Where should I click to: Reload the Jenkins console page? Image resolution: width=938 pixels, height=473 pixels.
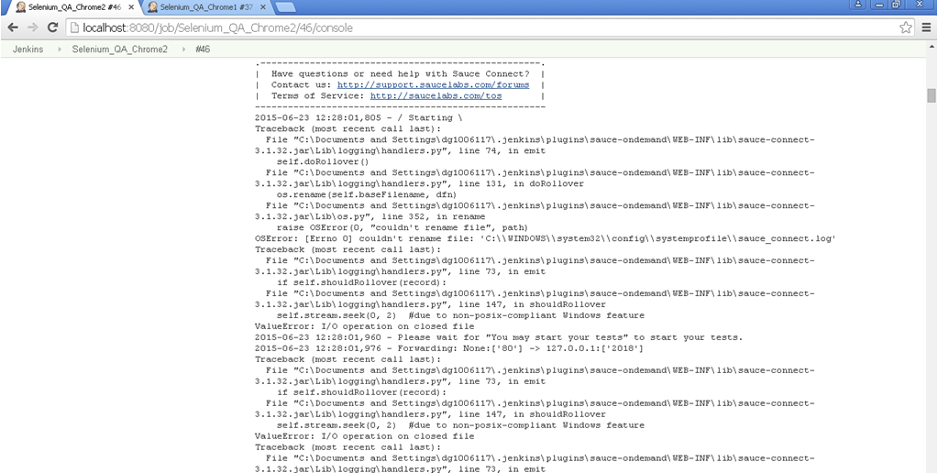pyautogui.click(x=52, y=27)
